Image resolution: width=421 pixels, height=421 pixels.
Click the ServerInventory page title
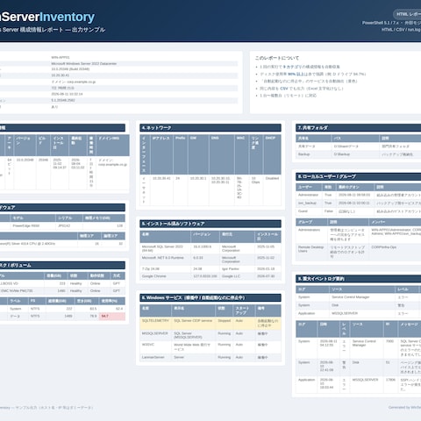coord(47,17)
